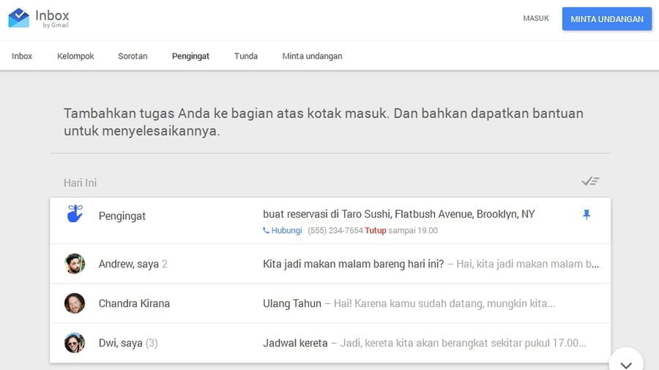Click sender name 'Dwi, saya'
This screenshot has width=659, height=370.
121,343
